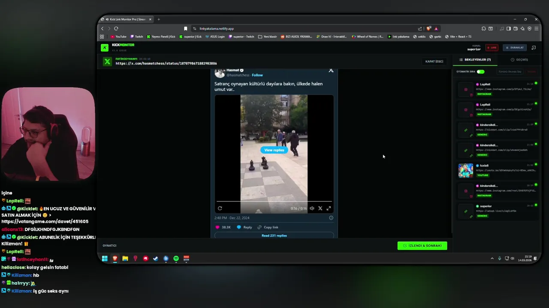
Task: Open bookmarks apps grid icon
Action: point(102,37)
